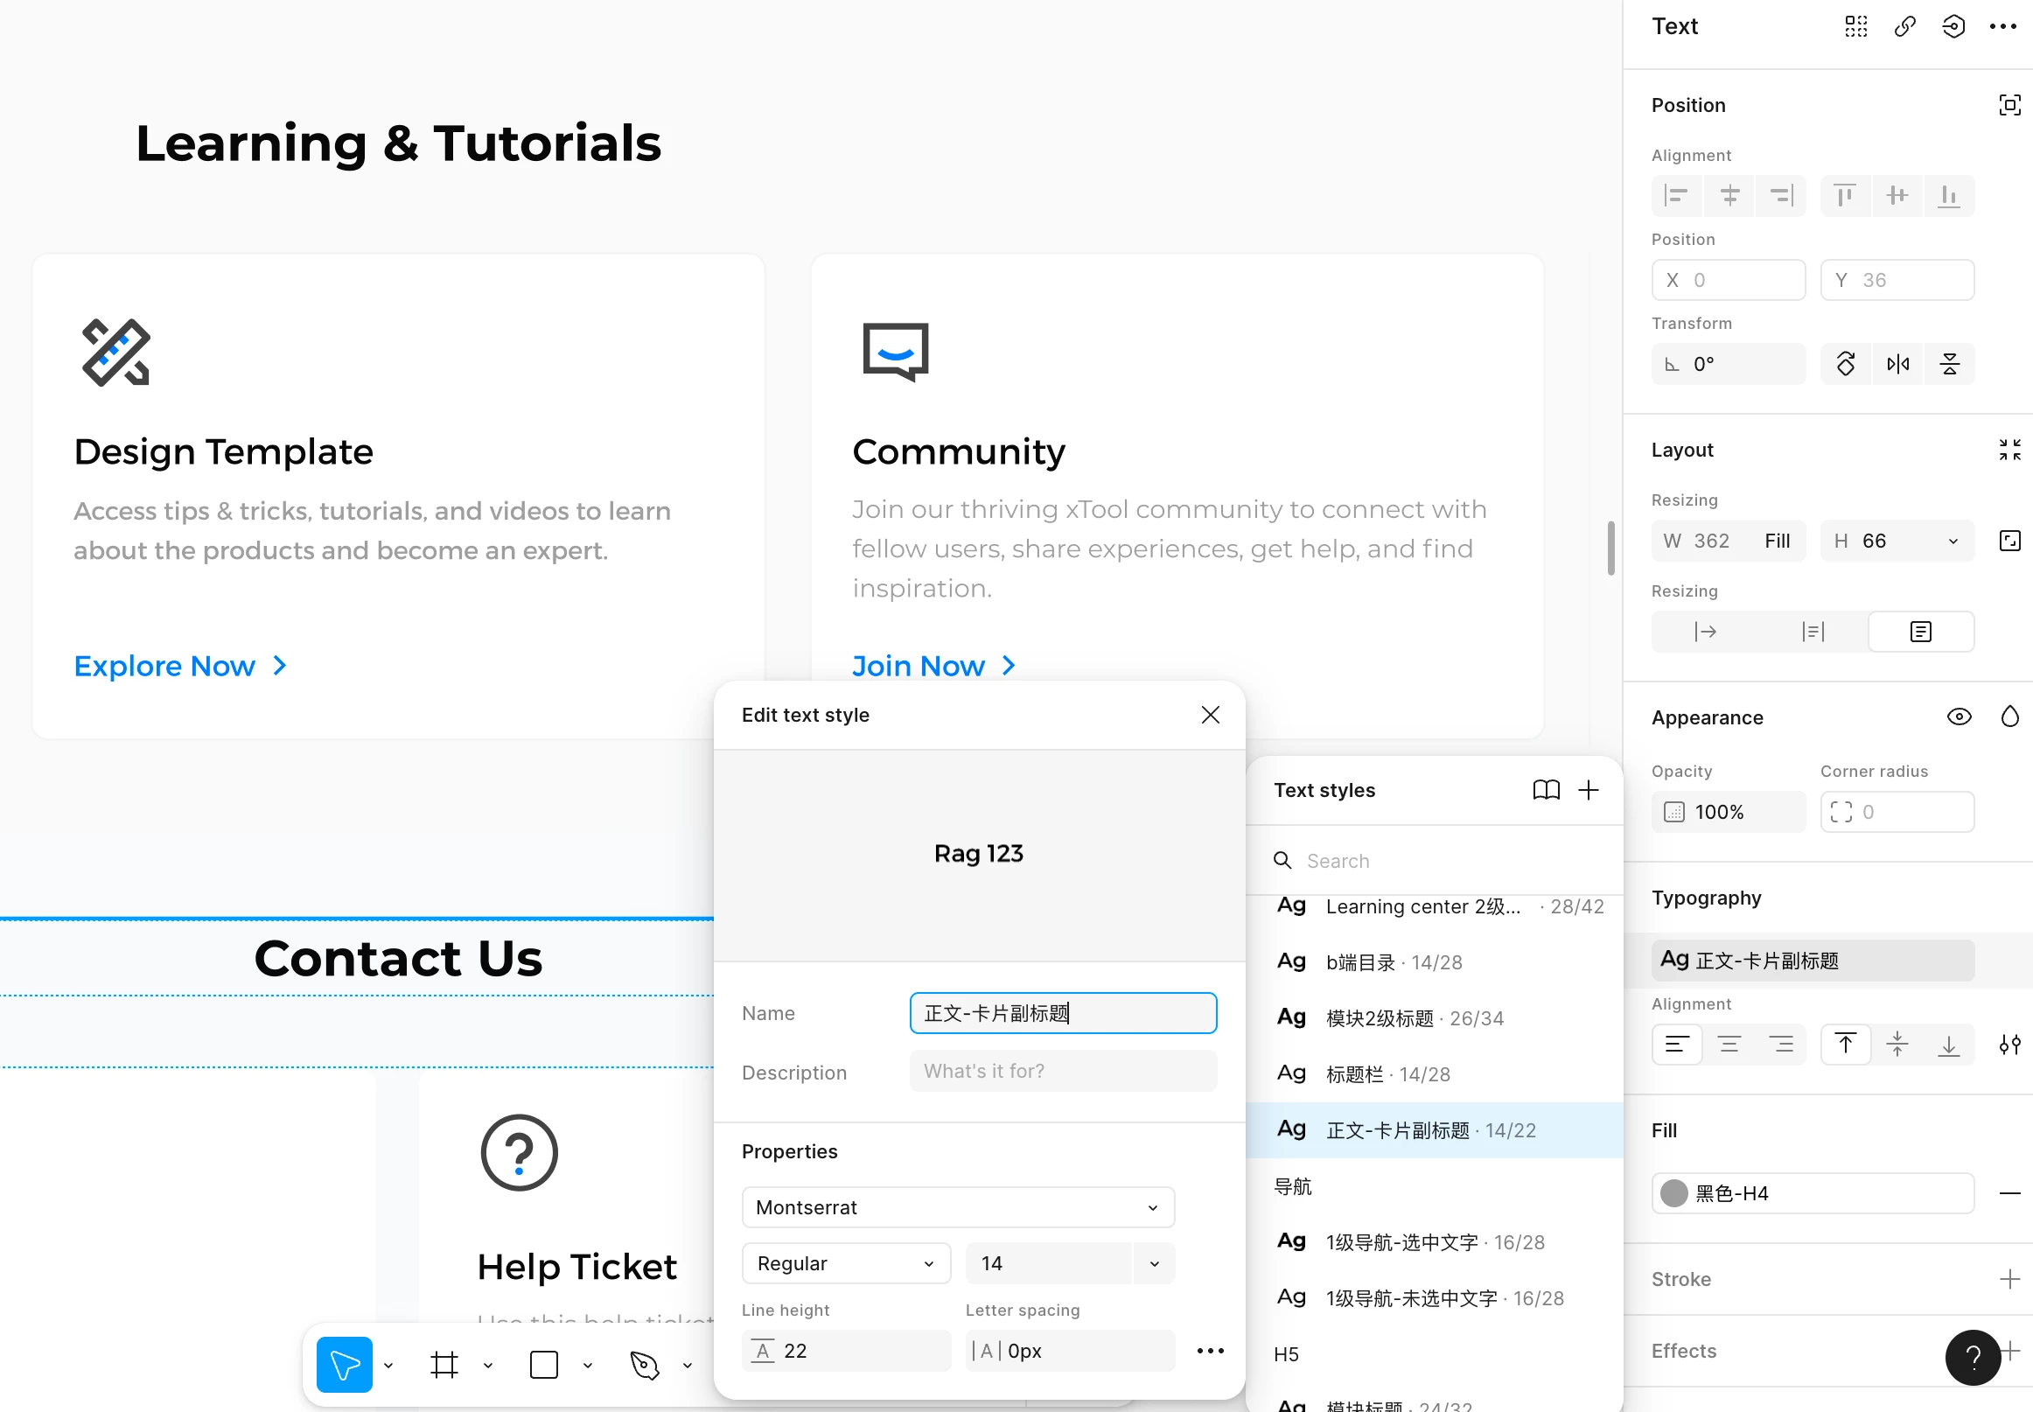Toggle layer visibility eye in Appearance
This screenshot has height=1412, width=2033.
[1959, 716]
